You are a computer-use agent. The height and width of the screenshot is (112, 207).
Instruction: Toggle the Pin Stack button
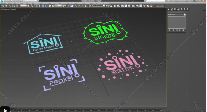point(170,30)
